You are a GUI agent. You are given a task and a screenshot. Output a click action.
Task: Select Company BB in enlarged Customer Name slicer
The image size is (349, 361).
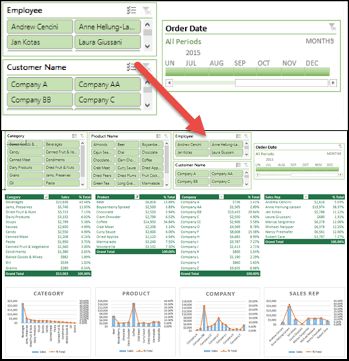coord(40,100)
